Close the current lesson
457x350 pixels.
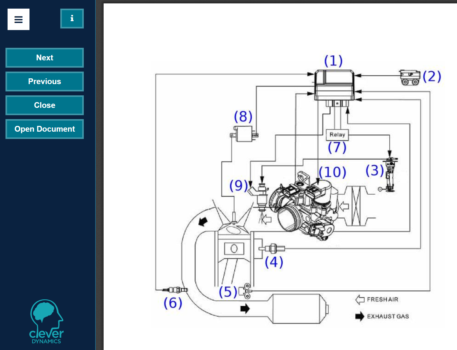click(x=44, y=105)
